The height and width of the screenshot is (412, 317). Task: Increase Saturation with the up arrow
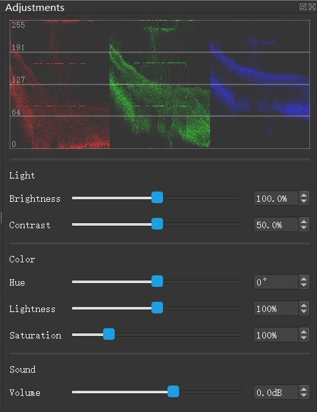tap(304, 332)
